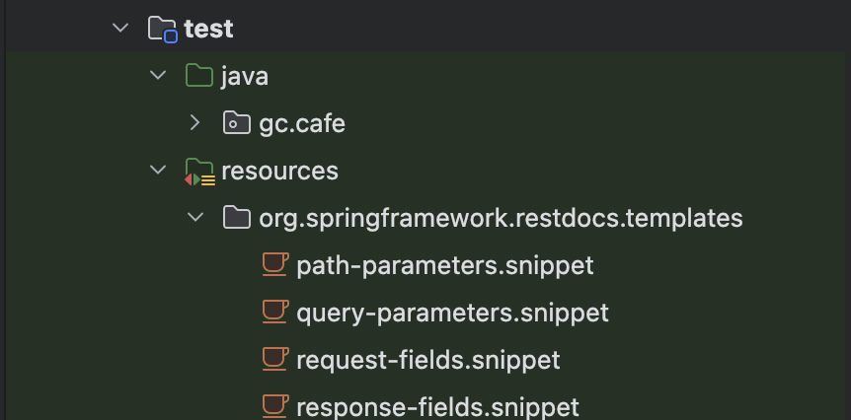
Task: Select the resources folder label
Action: 279,171
